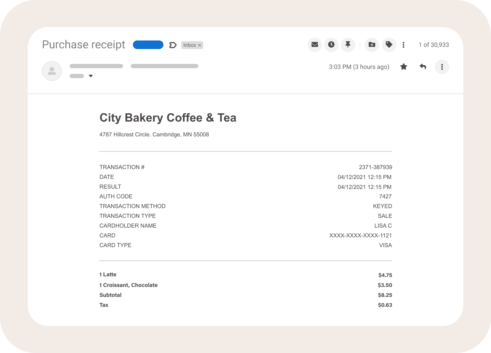Open the message's three-dot options menu

click(x=442, y=67)
